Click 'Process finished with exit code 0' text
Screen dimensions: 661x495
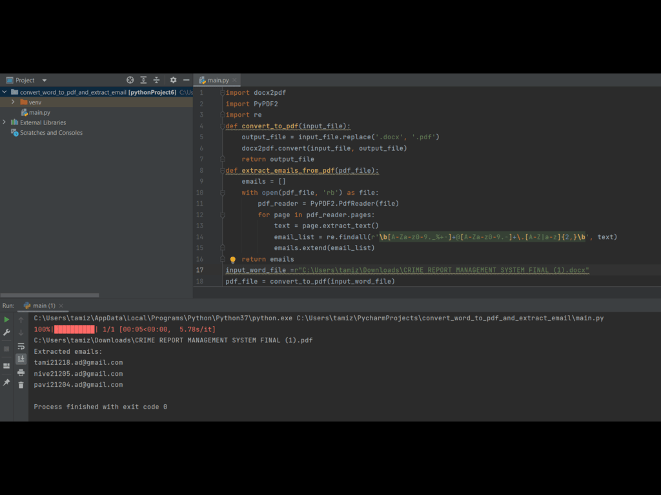100,407
